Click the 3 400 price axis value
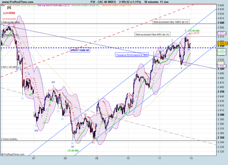The image size is (228, 165). click(221, 115)
